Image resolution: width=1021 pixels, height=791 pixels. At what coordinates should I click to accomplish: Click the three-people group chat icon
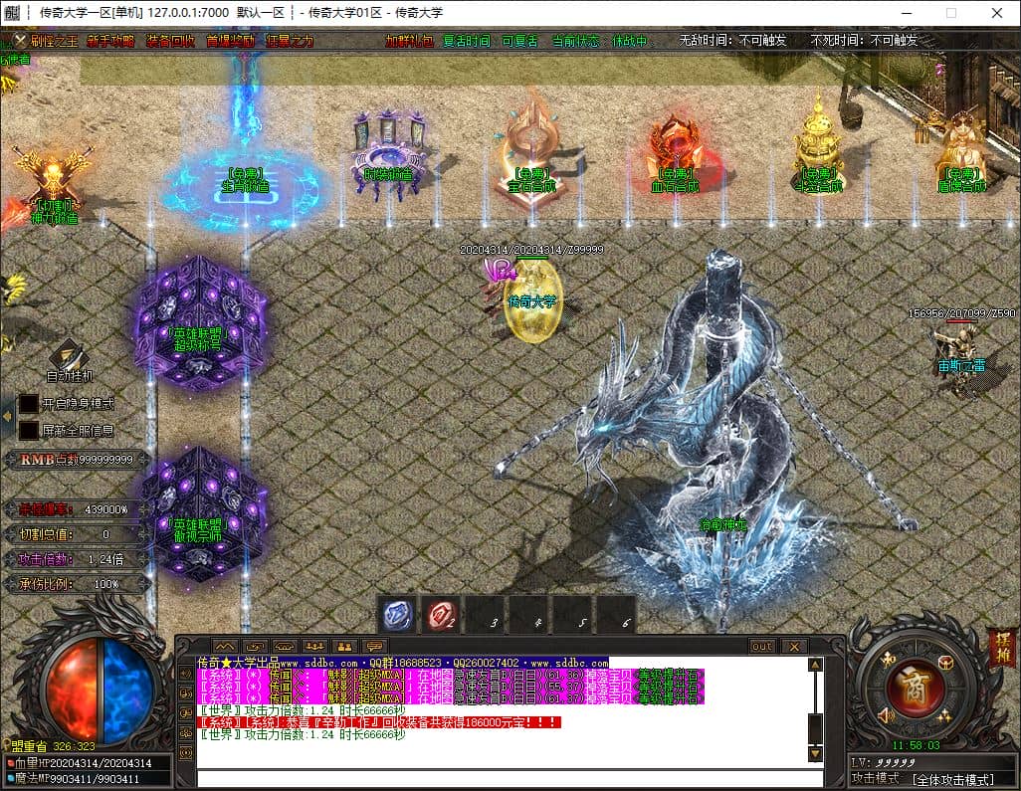click(314, 646)
